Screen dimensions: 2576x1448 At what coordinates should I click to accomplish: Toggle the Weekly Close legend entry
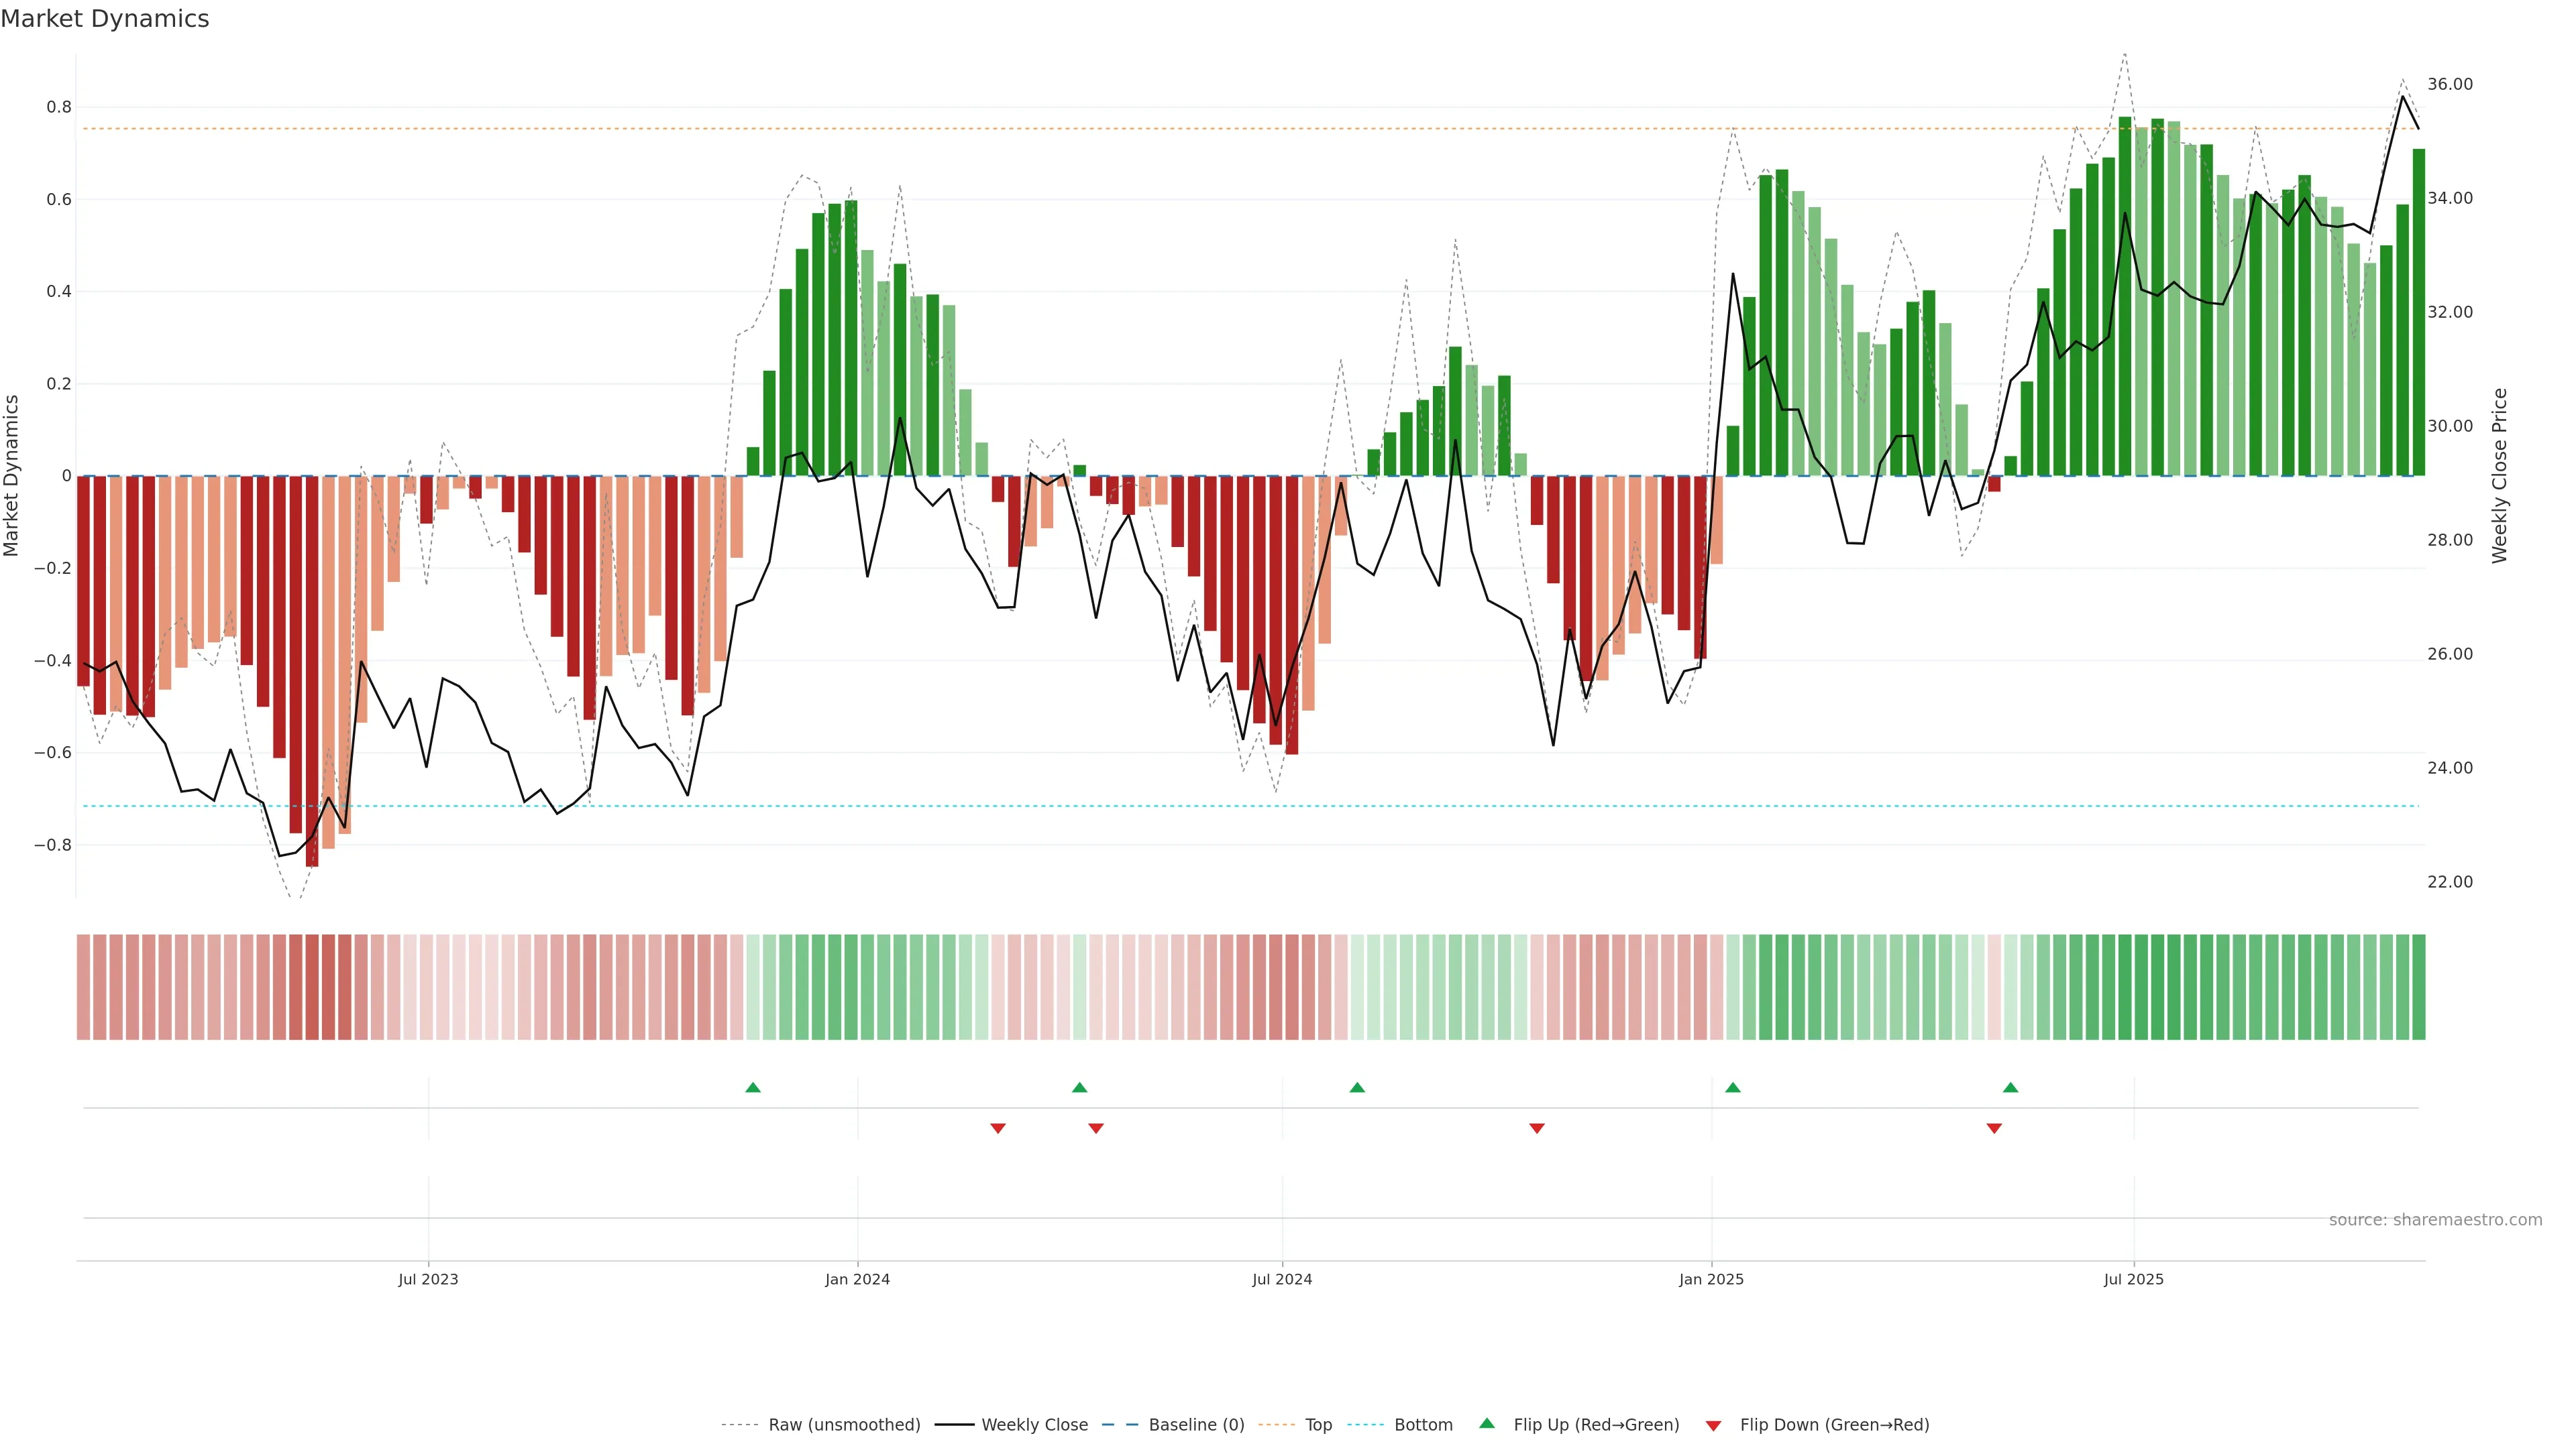click(1034, 1425)
